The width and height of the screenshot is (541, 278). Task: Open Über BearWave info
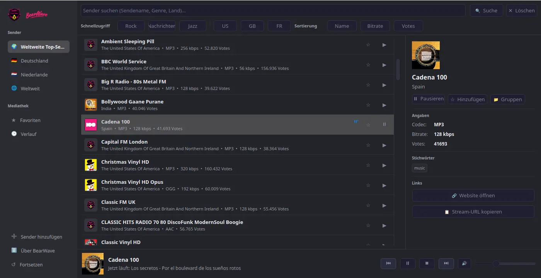tap(39, 251)
